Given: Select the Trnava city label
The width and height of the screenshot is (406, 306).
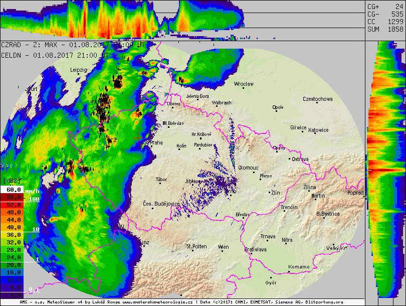Looking at the screenshot, I should point(268,236).
